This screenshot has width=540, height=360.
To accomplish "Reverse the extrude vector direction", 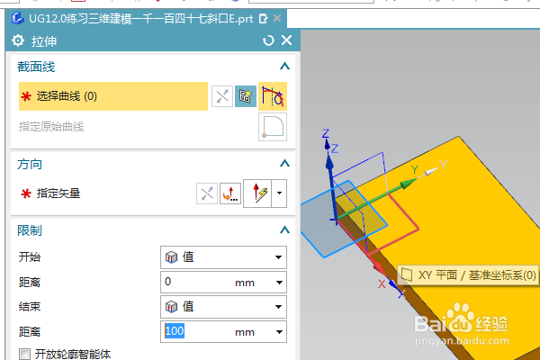I will (x=207, y=193).
